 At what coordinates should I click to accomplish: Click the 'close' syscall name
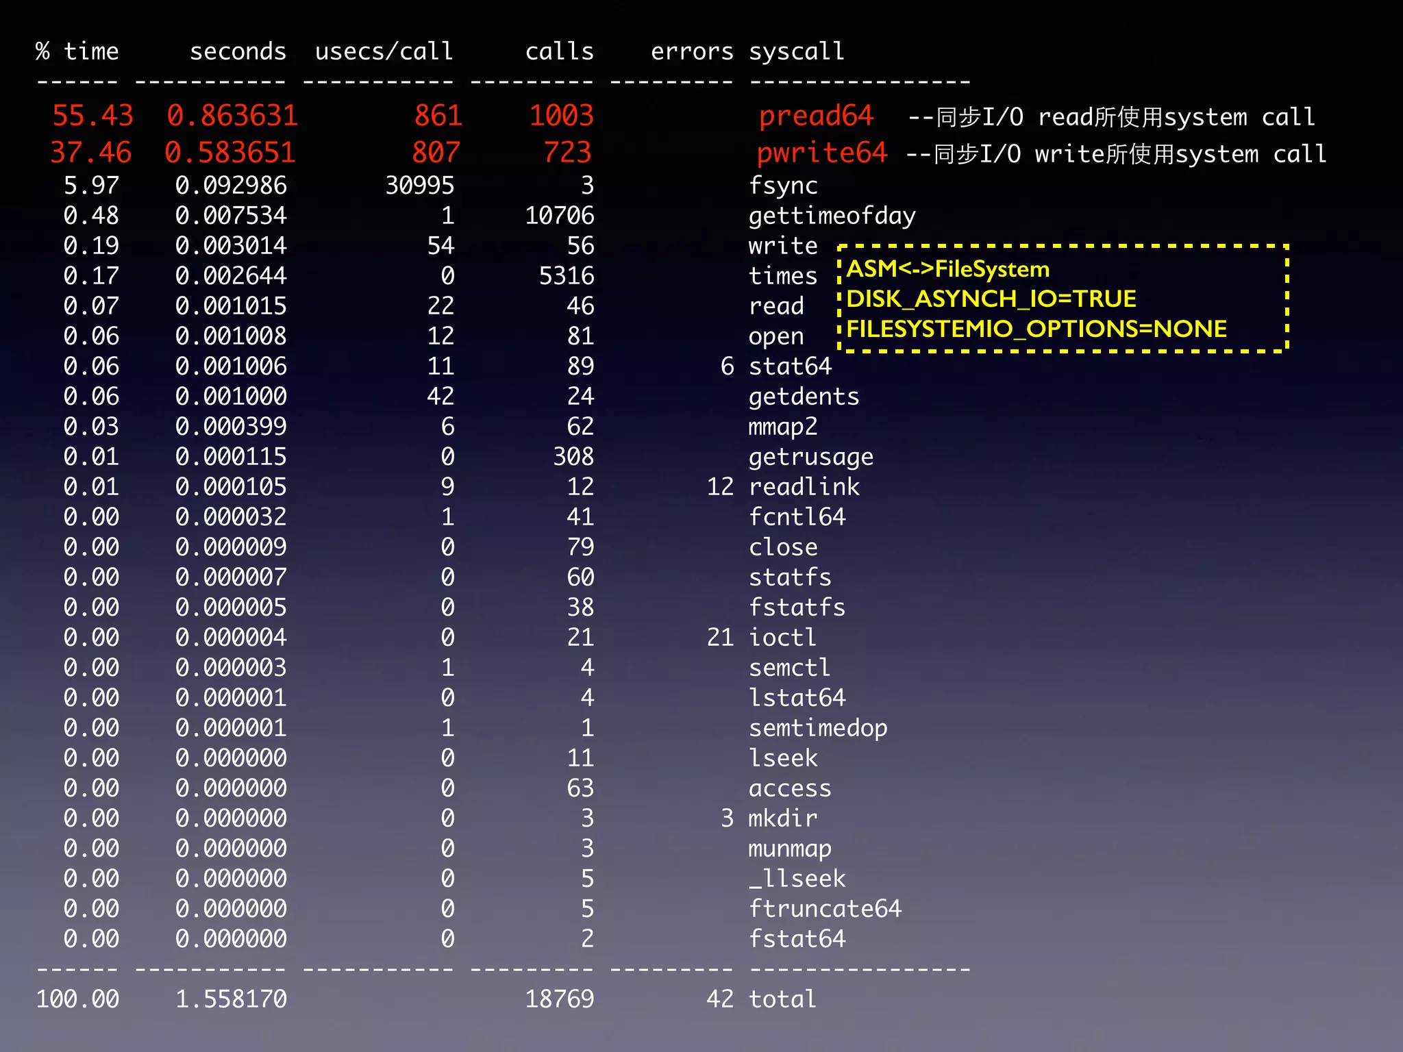[783, 547]
